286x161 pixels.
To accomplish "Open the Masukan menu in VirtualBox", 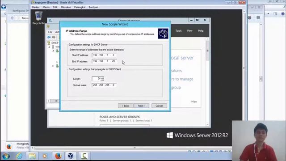I will point(66,7).
